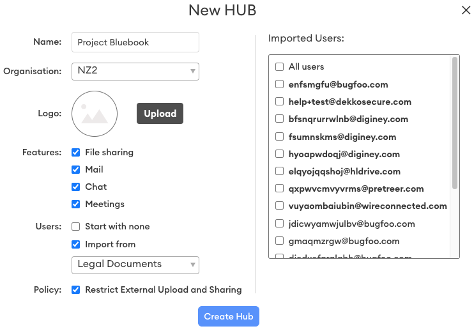Image resolution: width=474 pixels, height=331 pixels.
Task: Click the Import from label
Action: point(111,244)
